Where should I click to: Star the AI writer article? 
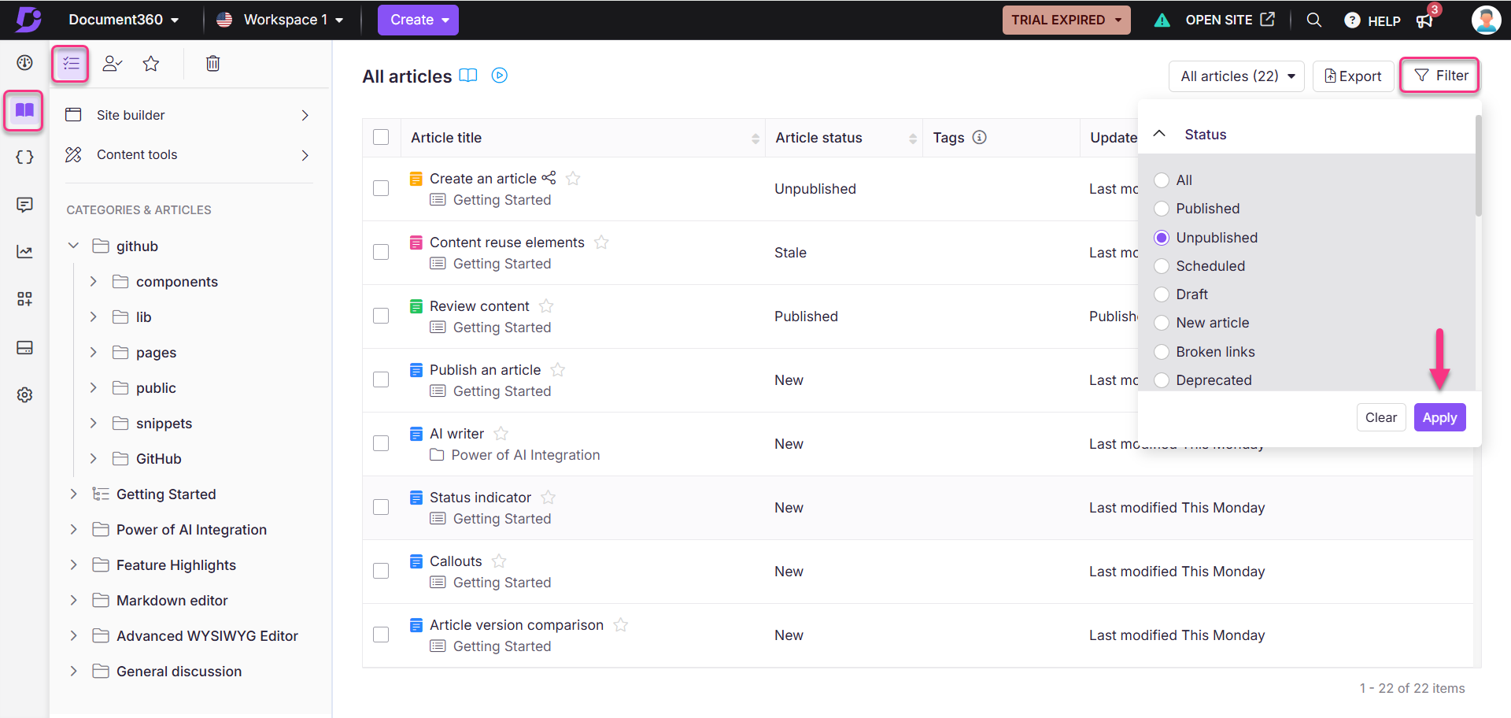(501, 434)
